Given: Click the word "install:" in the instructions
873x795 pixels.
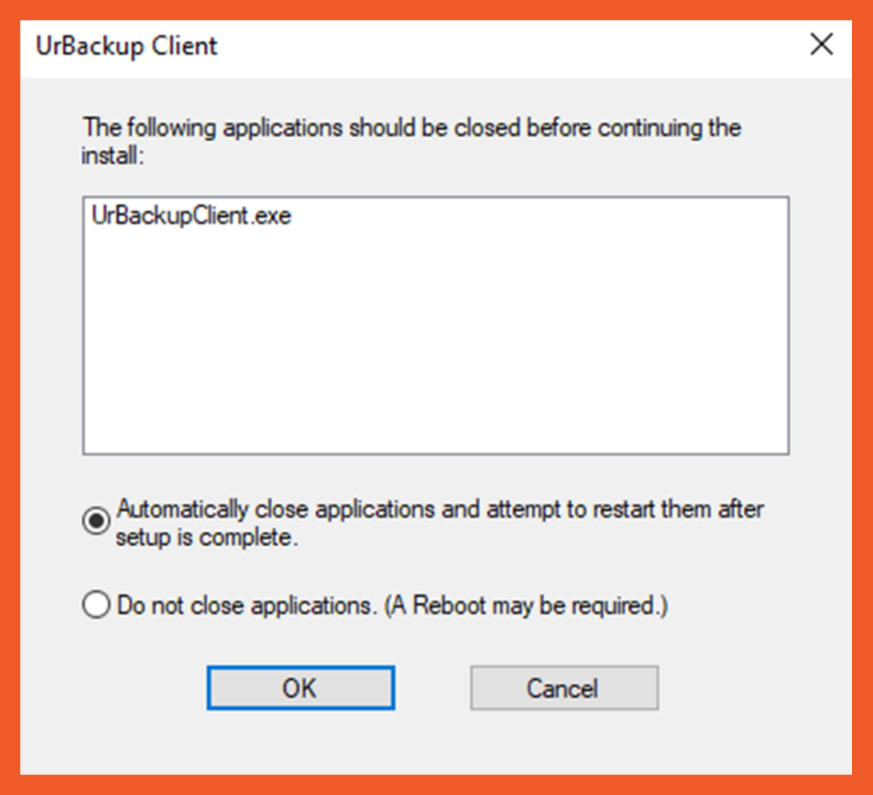Looking at the screenshot, I should coord(112,155).
